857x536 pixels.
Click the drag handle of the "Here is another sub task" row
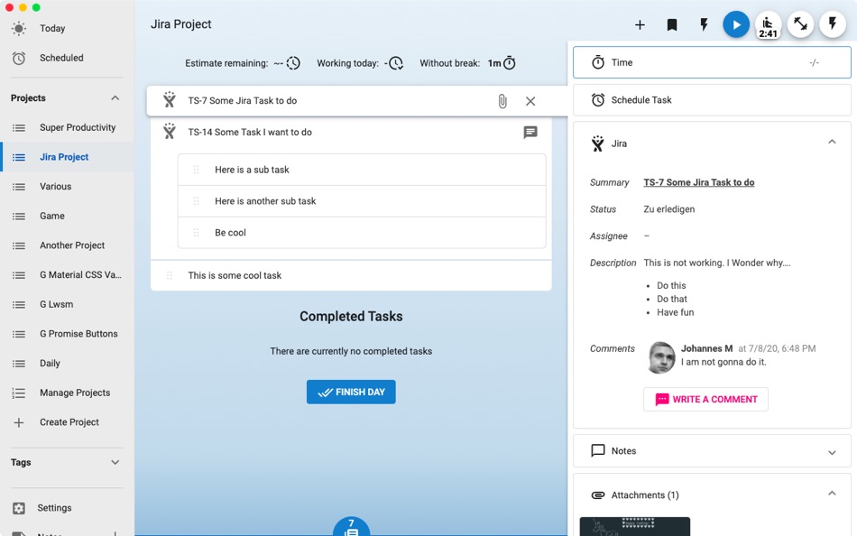(196, 201)
